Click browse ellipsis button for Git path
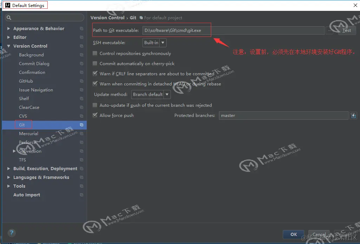 329,30
